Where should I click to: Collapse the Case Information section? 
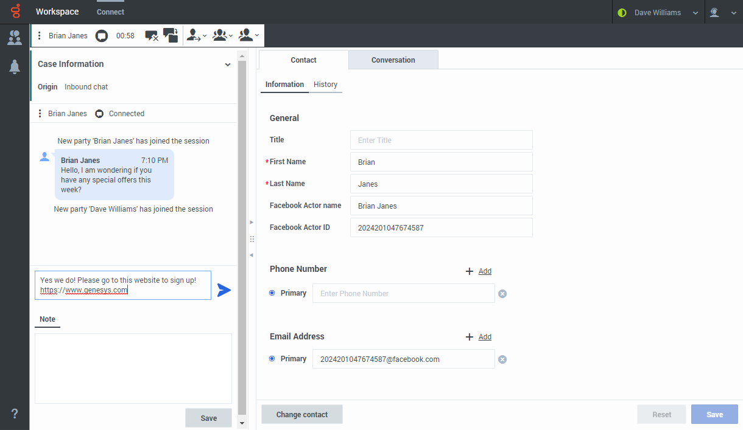click(228, 64)
